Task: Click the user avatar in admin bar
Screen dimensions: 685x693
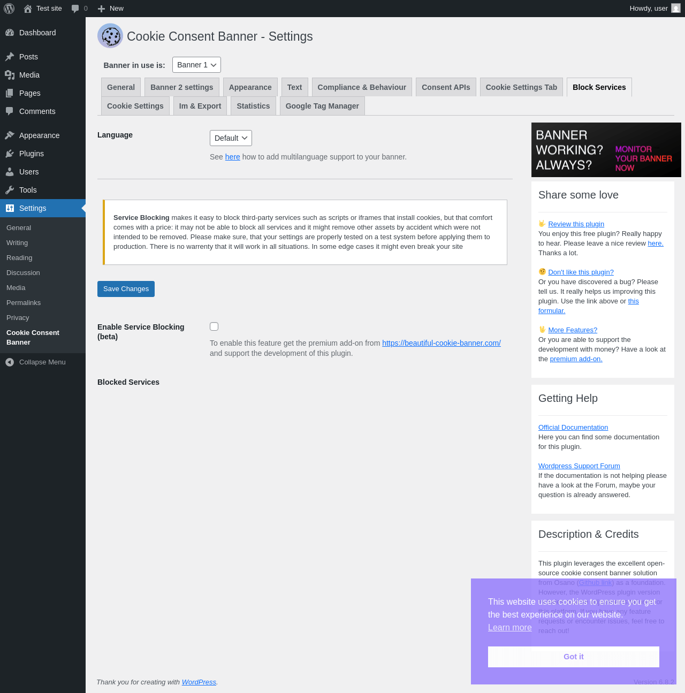Action: [676, 9]
